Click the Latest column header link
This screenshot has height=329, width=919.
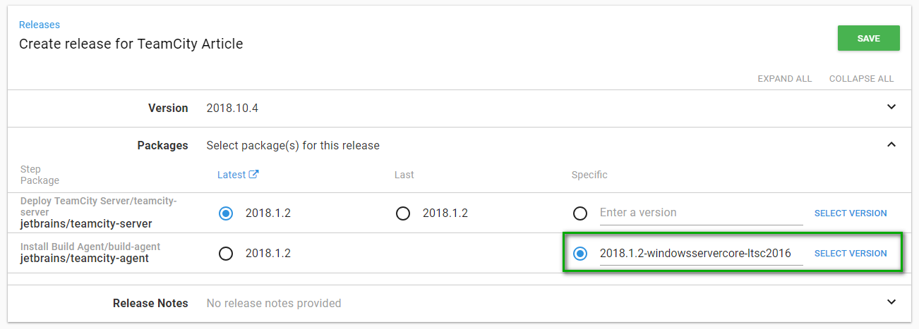tap(232, 175)
